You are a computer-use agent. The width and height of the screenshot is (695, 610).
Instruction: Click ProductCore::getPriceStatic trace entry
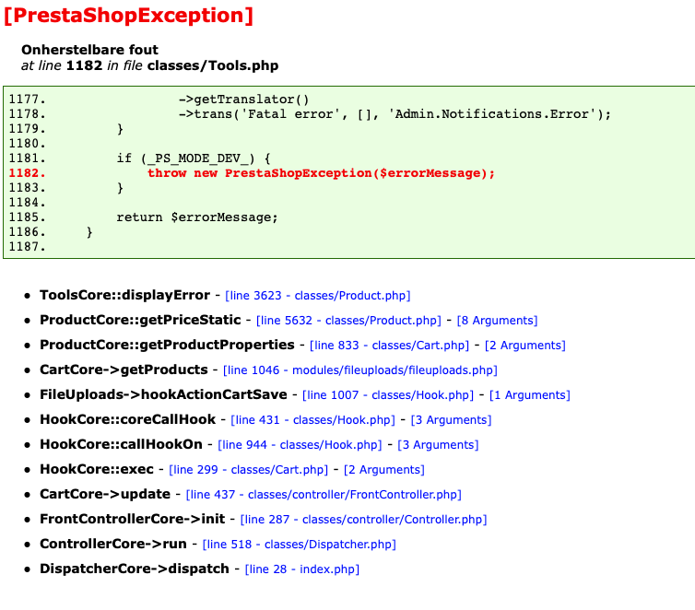pos(140,320)
